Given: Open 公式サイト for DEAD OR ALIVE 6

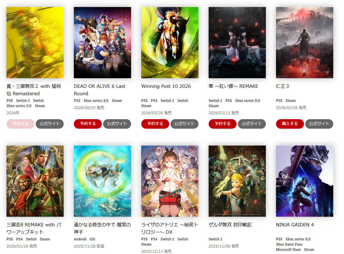Looking at the screenshot, I should point(117,124).
